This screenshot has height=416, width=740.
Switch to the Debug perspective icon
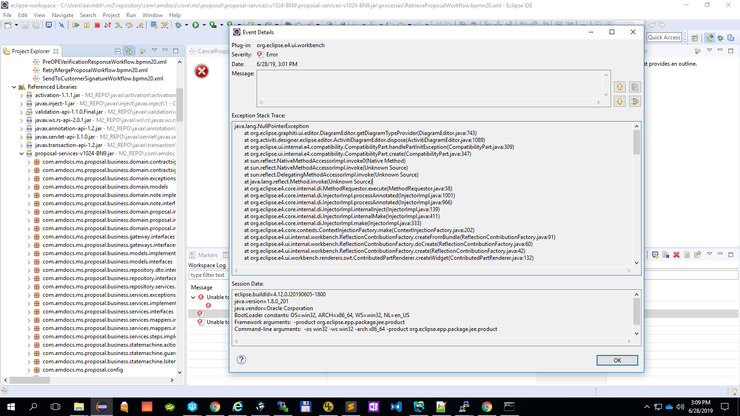720,38
